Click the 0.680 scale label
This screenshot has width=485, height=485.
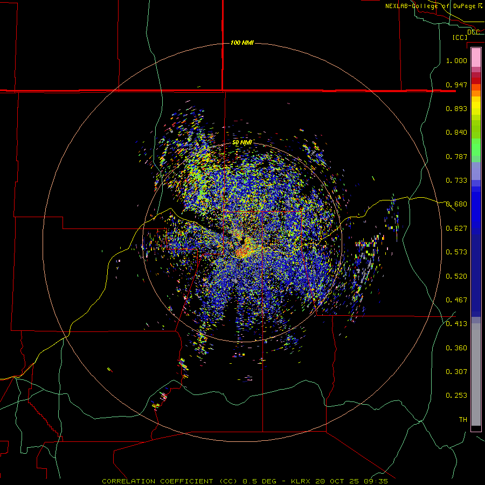(456, 204)
